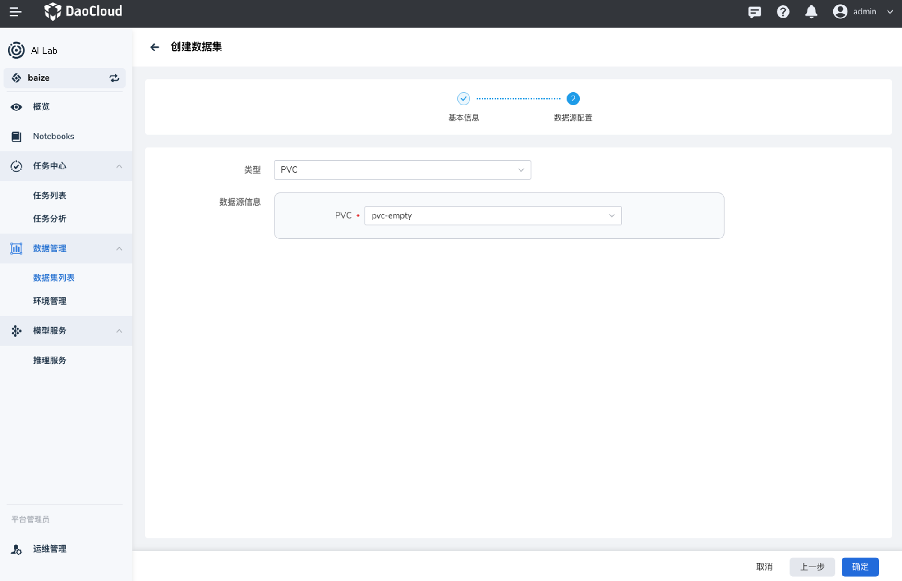
Task: Click the 确定 confirm button
Action: [x=860, y=567]
